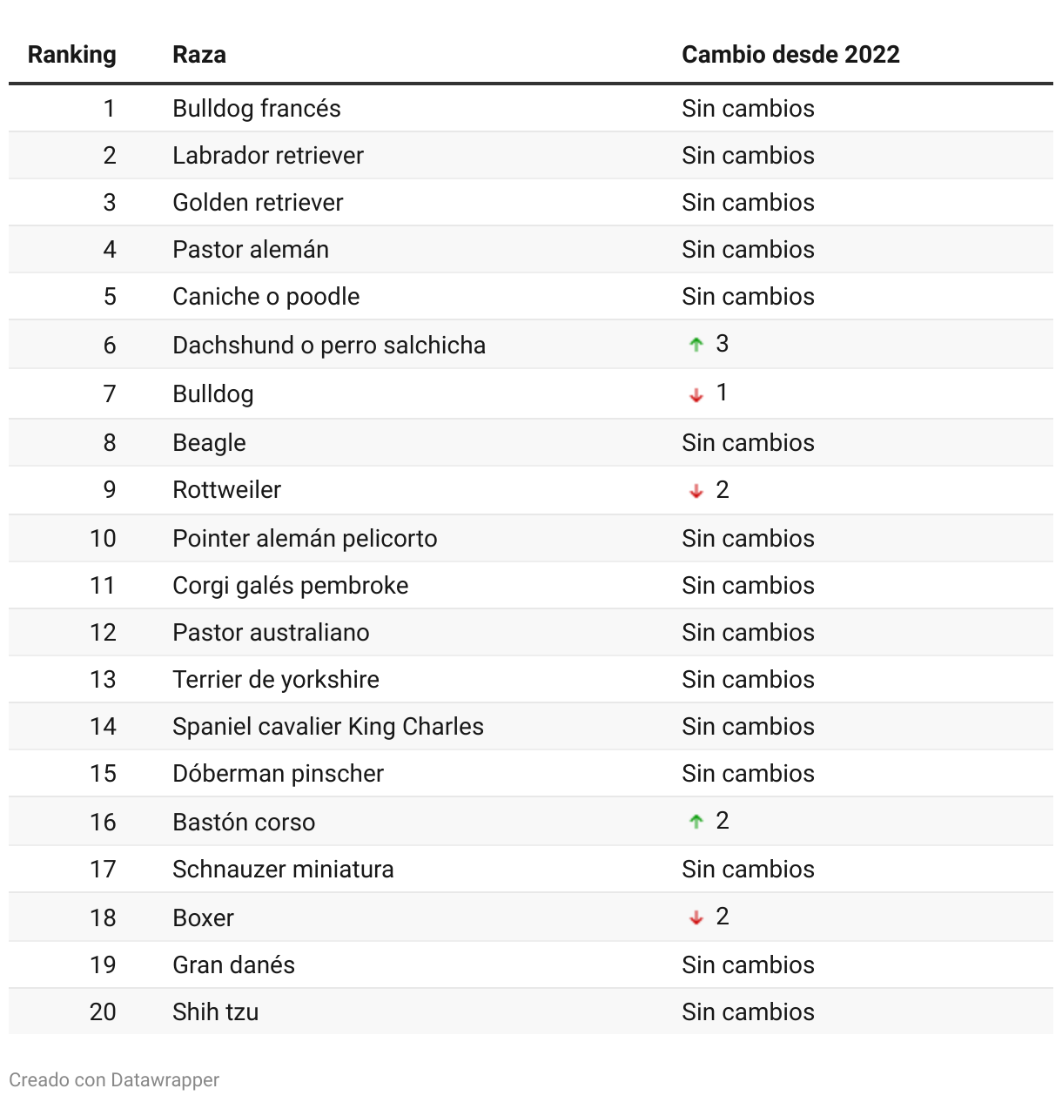Click the red down arrow in Boxer row

coord(696,917)
